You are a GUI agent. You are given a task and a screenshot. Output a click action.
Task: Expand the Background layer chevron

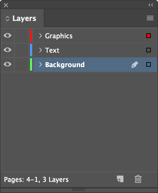tap(40, 64)
